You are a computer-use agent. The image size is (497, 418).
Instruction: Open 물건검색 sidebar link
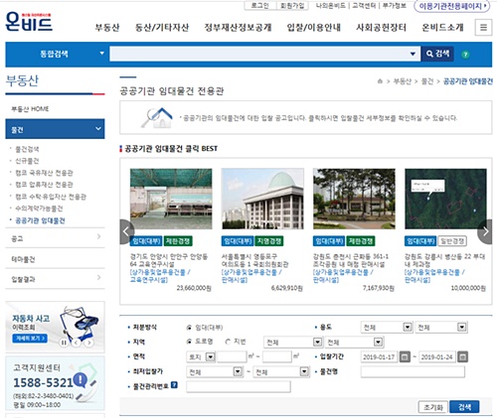[x=27, y=149]
